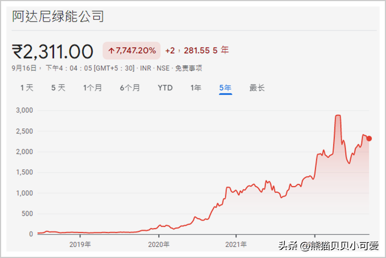Click the 2020年 axis marker

click(x=159, y=244)
